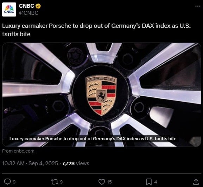Open the CNBC display name link

point(26,6)
